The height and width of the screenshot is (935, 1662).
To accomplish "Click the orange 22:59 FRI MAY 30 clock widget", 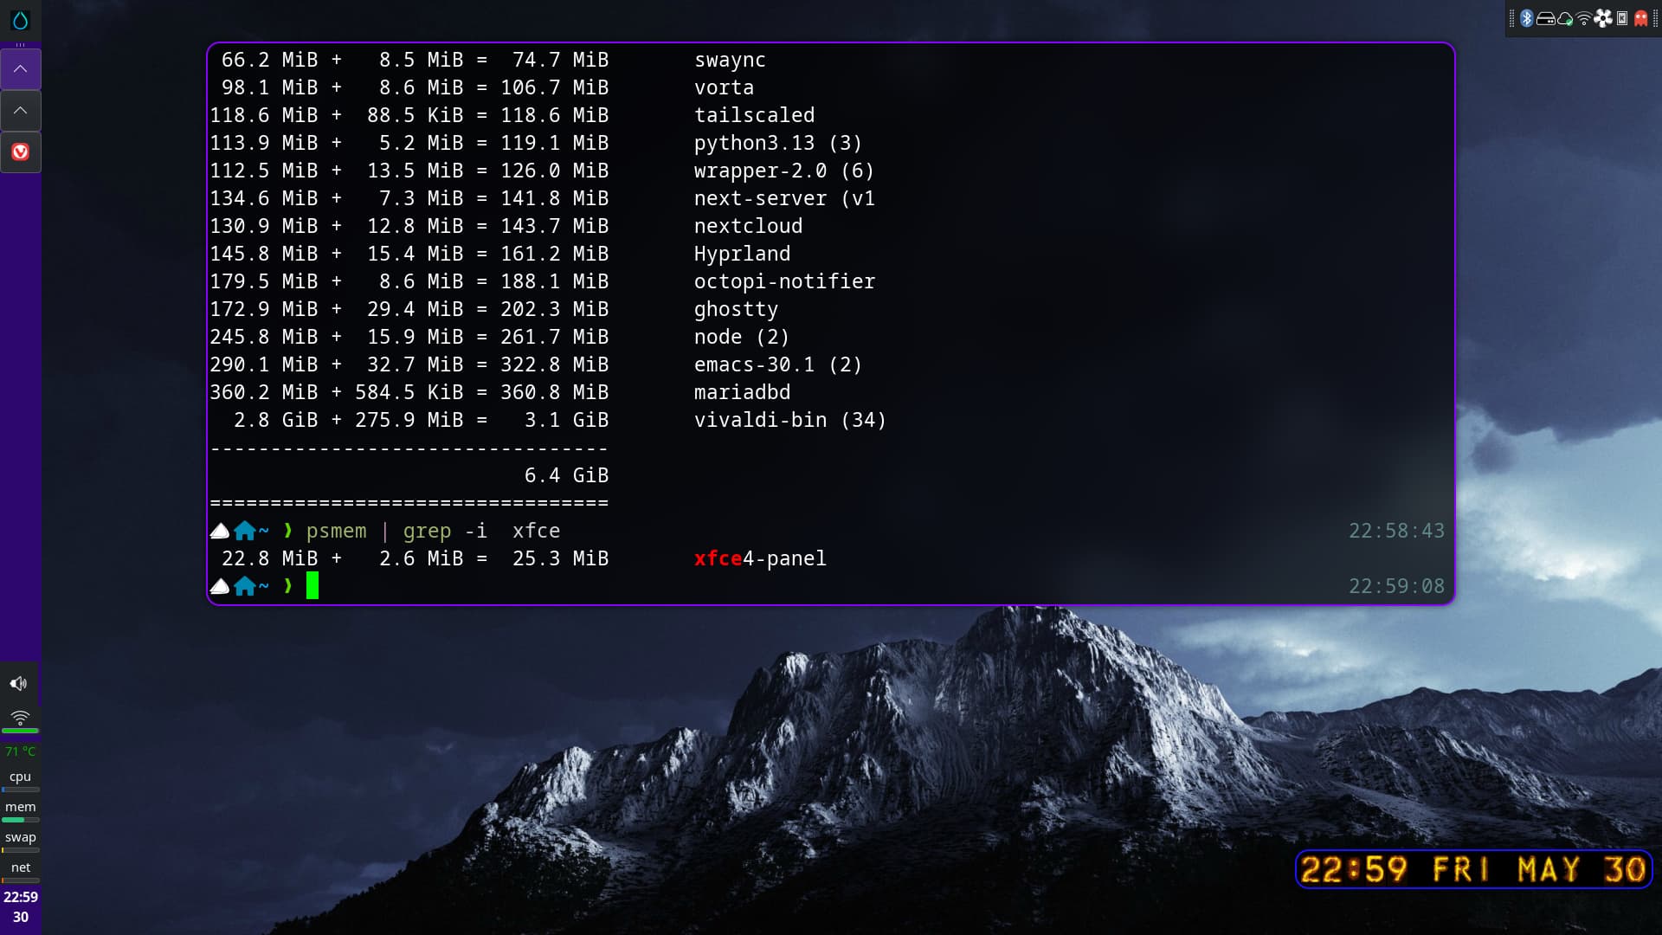I will coord(1473,869).
